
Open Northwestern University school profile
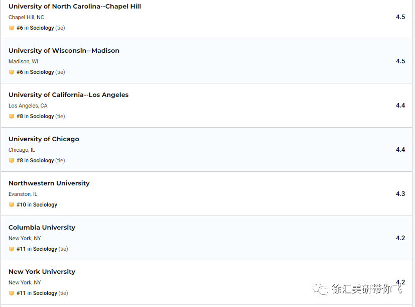click(49, 183)
